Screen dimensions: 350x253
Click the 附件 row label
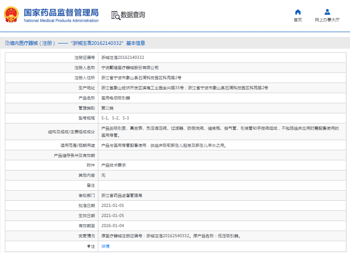[x=90, y=165]
